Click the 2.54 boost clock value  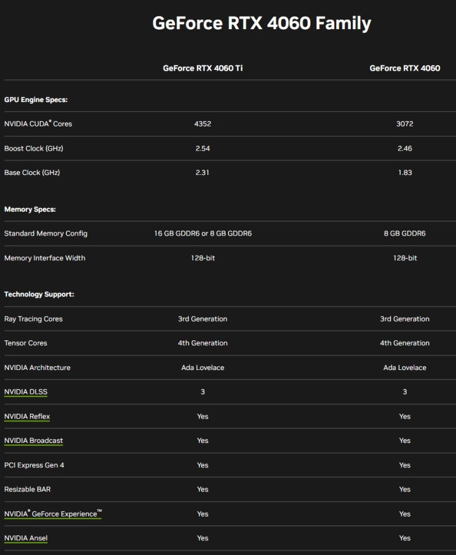point(202,148)
